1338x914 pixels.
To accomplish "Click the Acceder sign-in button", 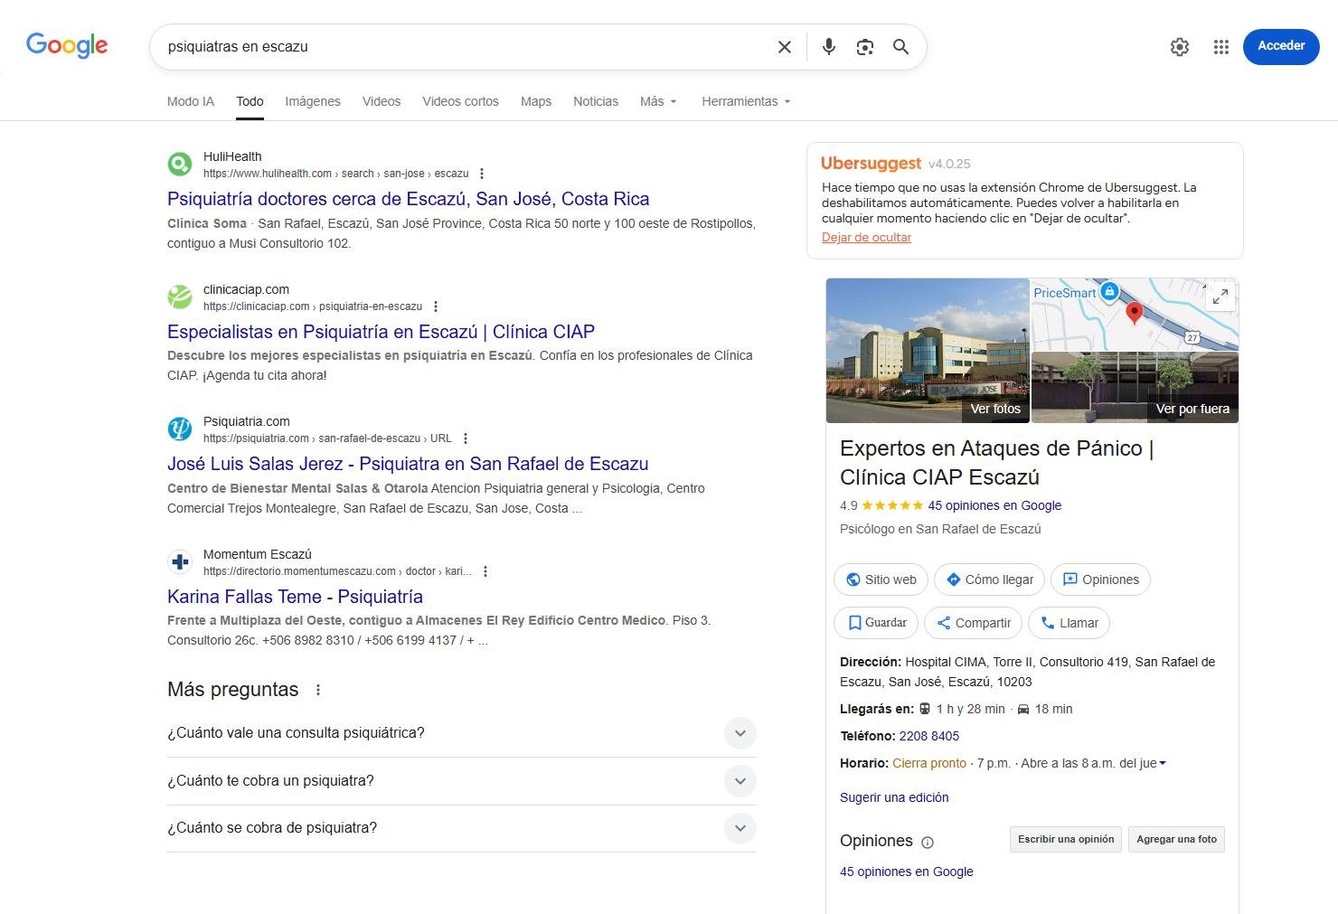I will (x=1280, y=46).
